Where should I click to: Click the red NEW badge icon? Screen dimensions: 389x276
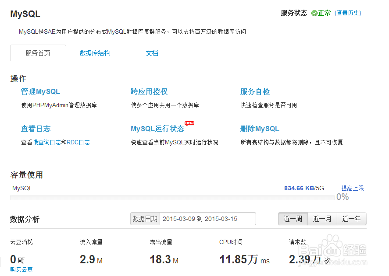(x=189, y=123)
